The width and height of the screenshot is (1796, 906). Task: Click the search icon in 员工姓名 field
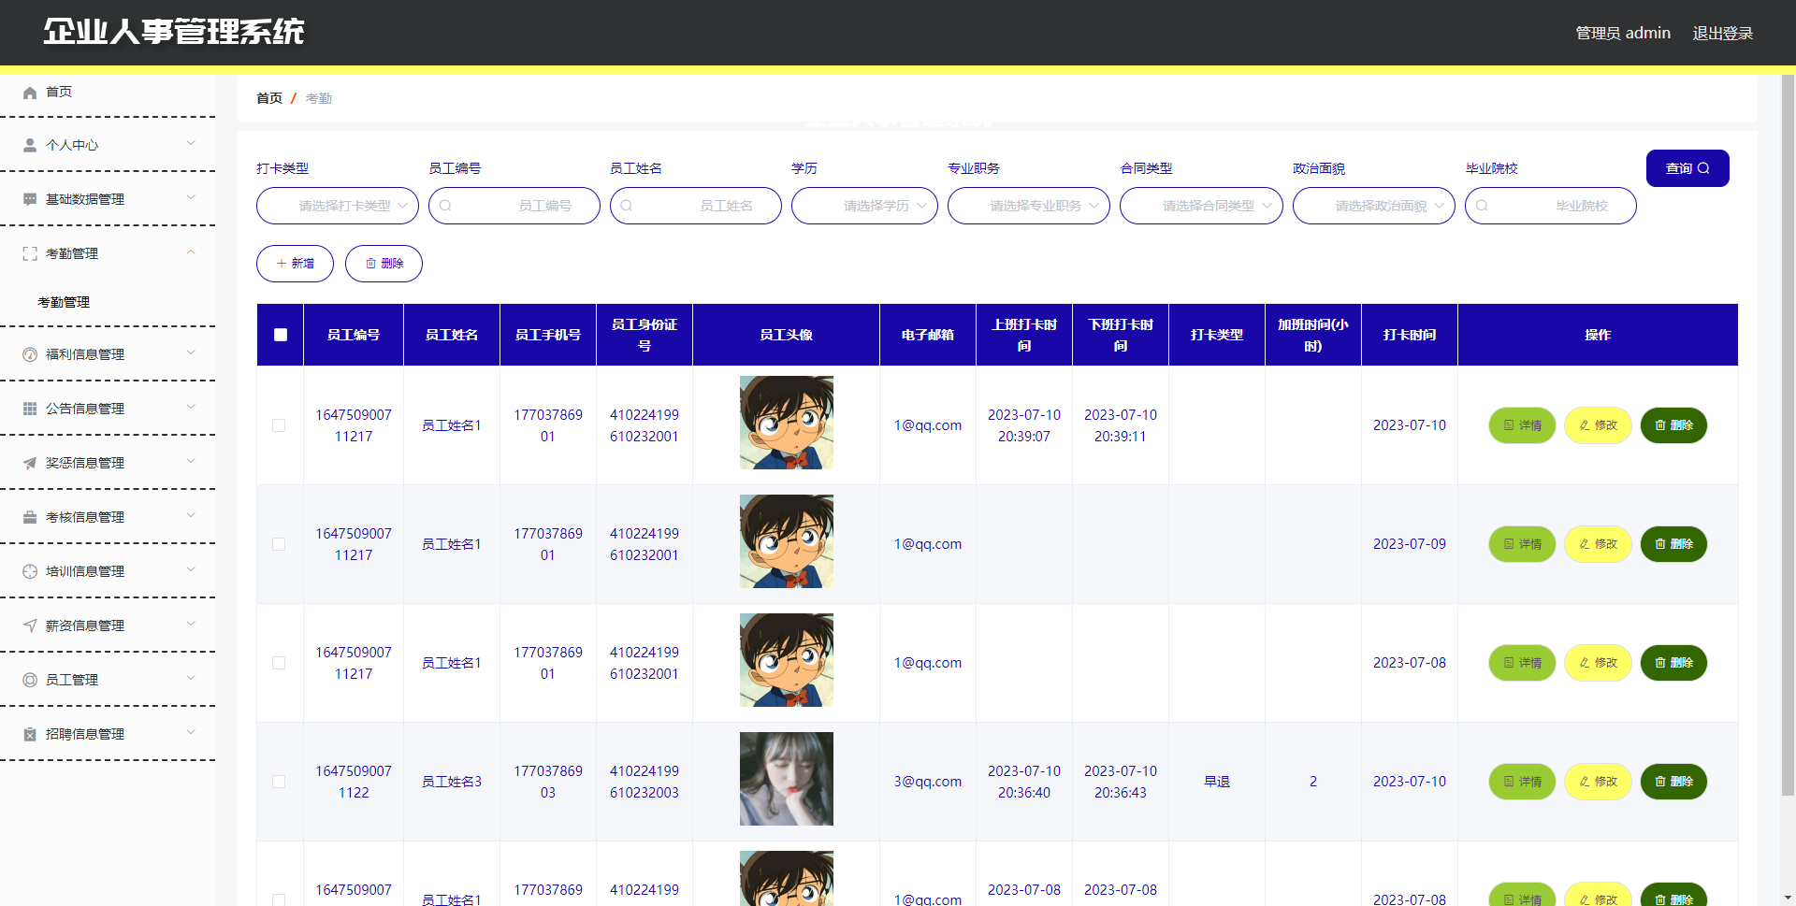[x=627, y=206]
